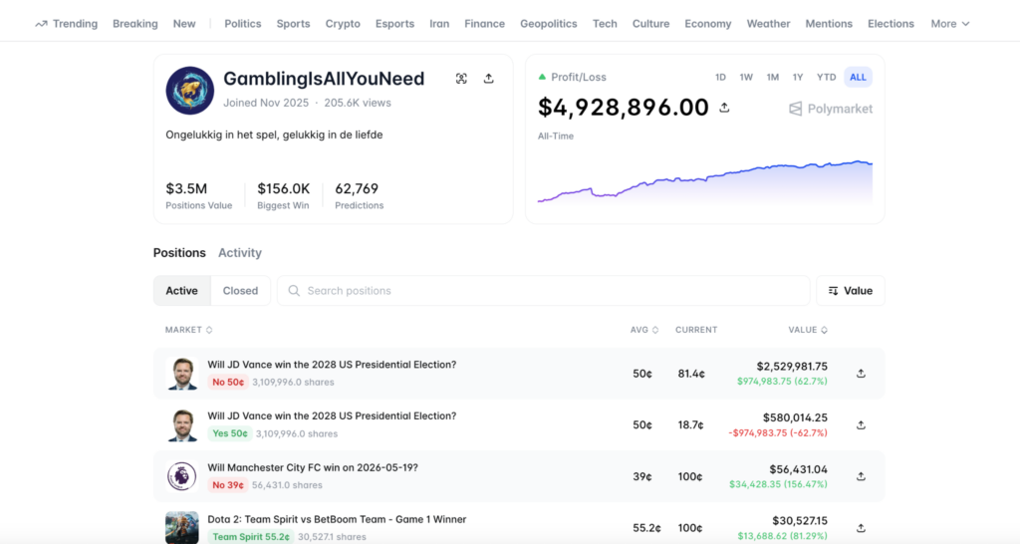The image size is (1020, 544).
Task: Click the Dota 2 market thumbnail
Action: click(x=182, y=528)
